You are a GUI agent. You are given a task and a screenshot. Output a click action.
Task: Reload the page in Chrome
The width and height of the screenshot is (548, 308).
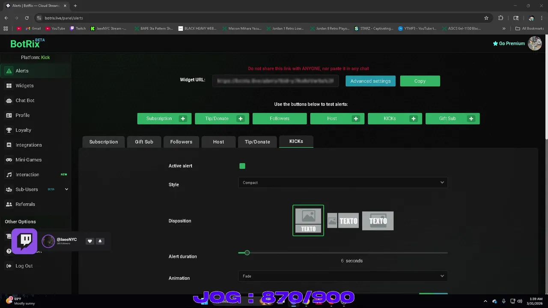pos(27,18)
